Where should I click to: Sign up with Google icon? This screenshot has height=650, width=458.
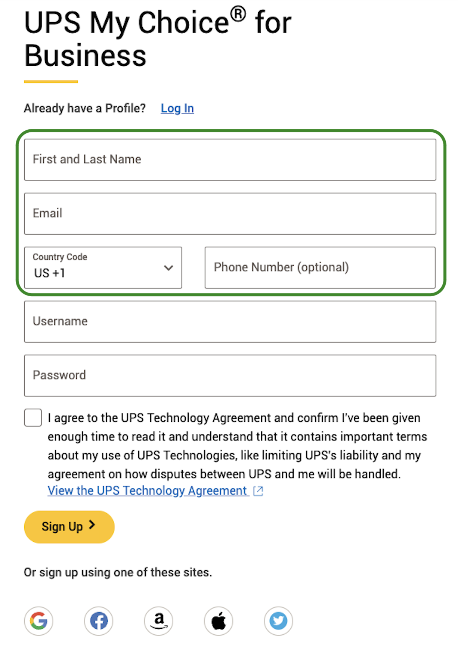39,621
